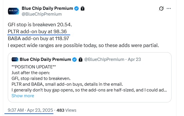Screen dimensions: 184x116
Task: Open the quoted **POSITION UPDATE** tweet card
Action: pyautogui.click(x=90, y=77)
